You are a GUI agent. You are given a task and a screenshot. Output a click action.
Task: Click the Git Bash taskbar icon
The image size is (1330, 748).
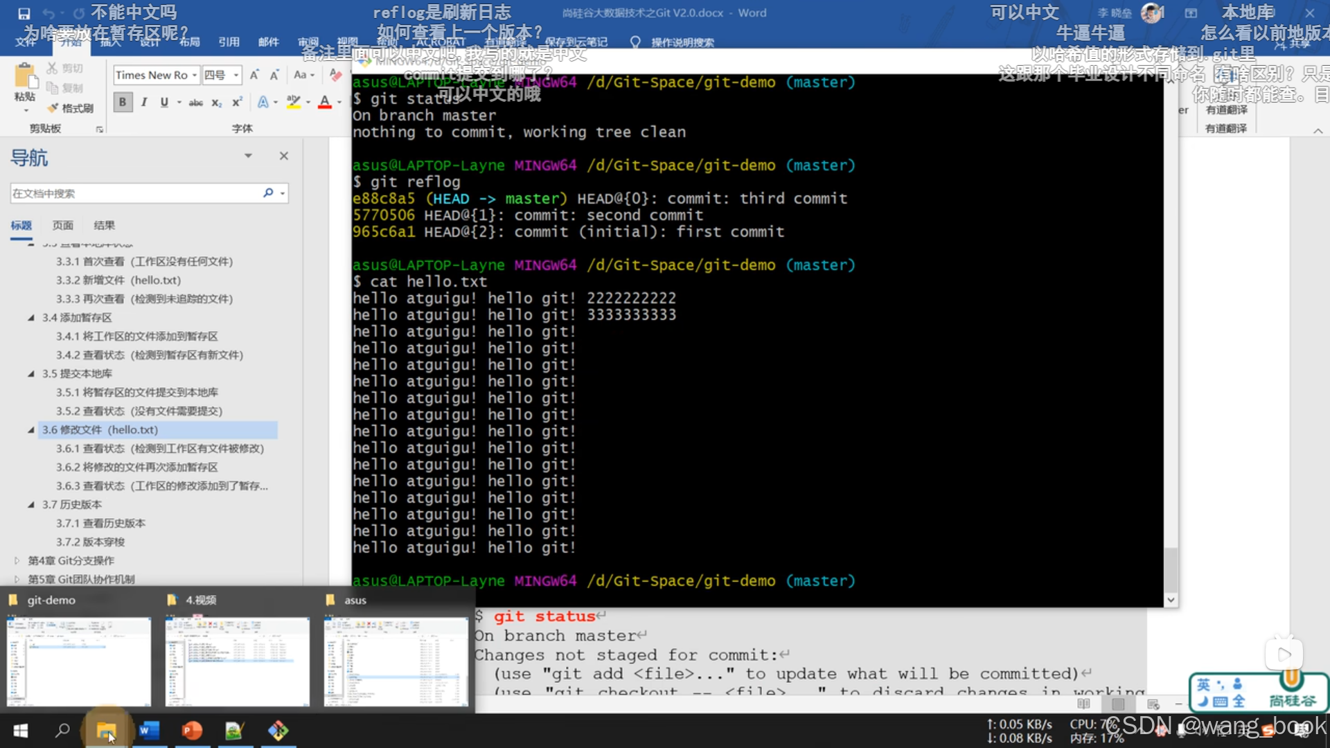pyautogui.click(x=278, y=730)
